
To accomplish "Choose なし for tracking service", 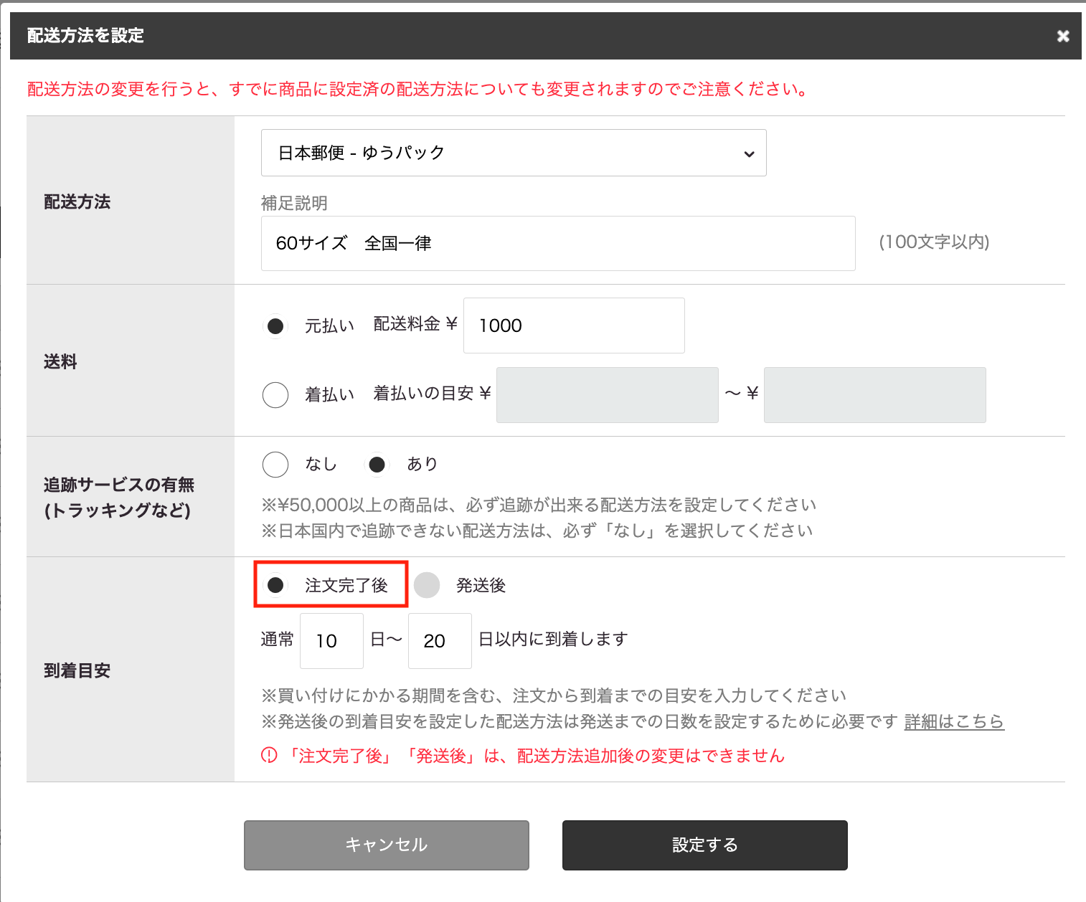I will (275, 465).
